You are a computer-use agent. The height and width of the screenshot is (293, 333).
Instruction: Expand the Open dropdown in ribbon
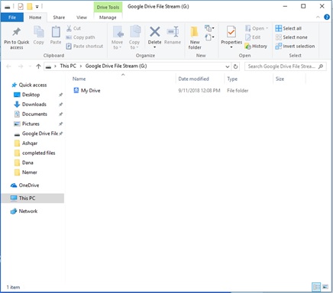(257, 28)
